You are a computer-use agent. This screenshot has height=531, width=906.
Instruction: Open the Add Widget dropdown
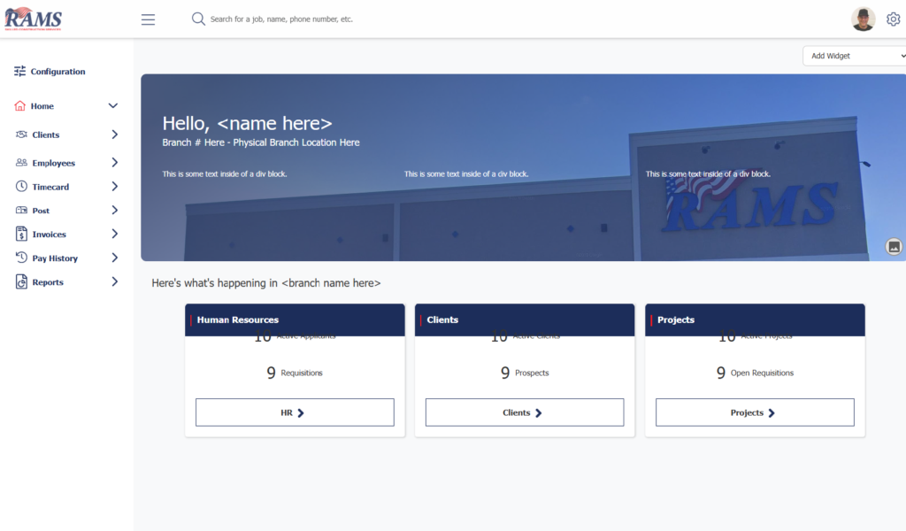point(853,56)
